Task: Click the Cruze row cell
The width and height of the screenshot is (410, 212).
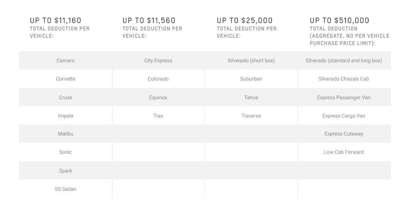Action: pyautogui.click(x=66, y=97)
